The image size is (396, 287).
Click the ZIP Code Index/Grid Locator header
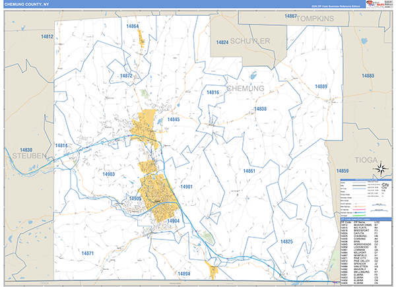tap(366, 218)
